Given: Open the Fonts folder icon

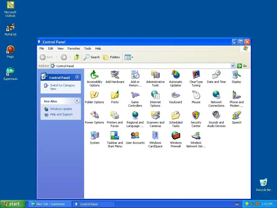Looking at the screenshot, I should coord(115,97).
